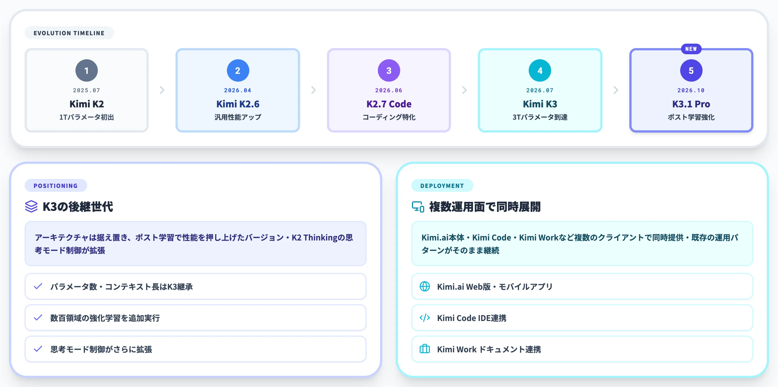
Task: Click the コーディング特化 subtitle
Action: click(389, 117)
